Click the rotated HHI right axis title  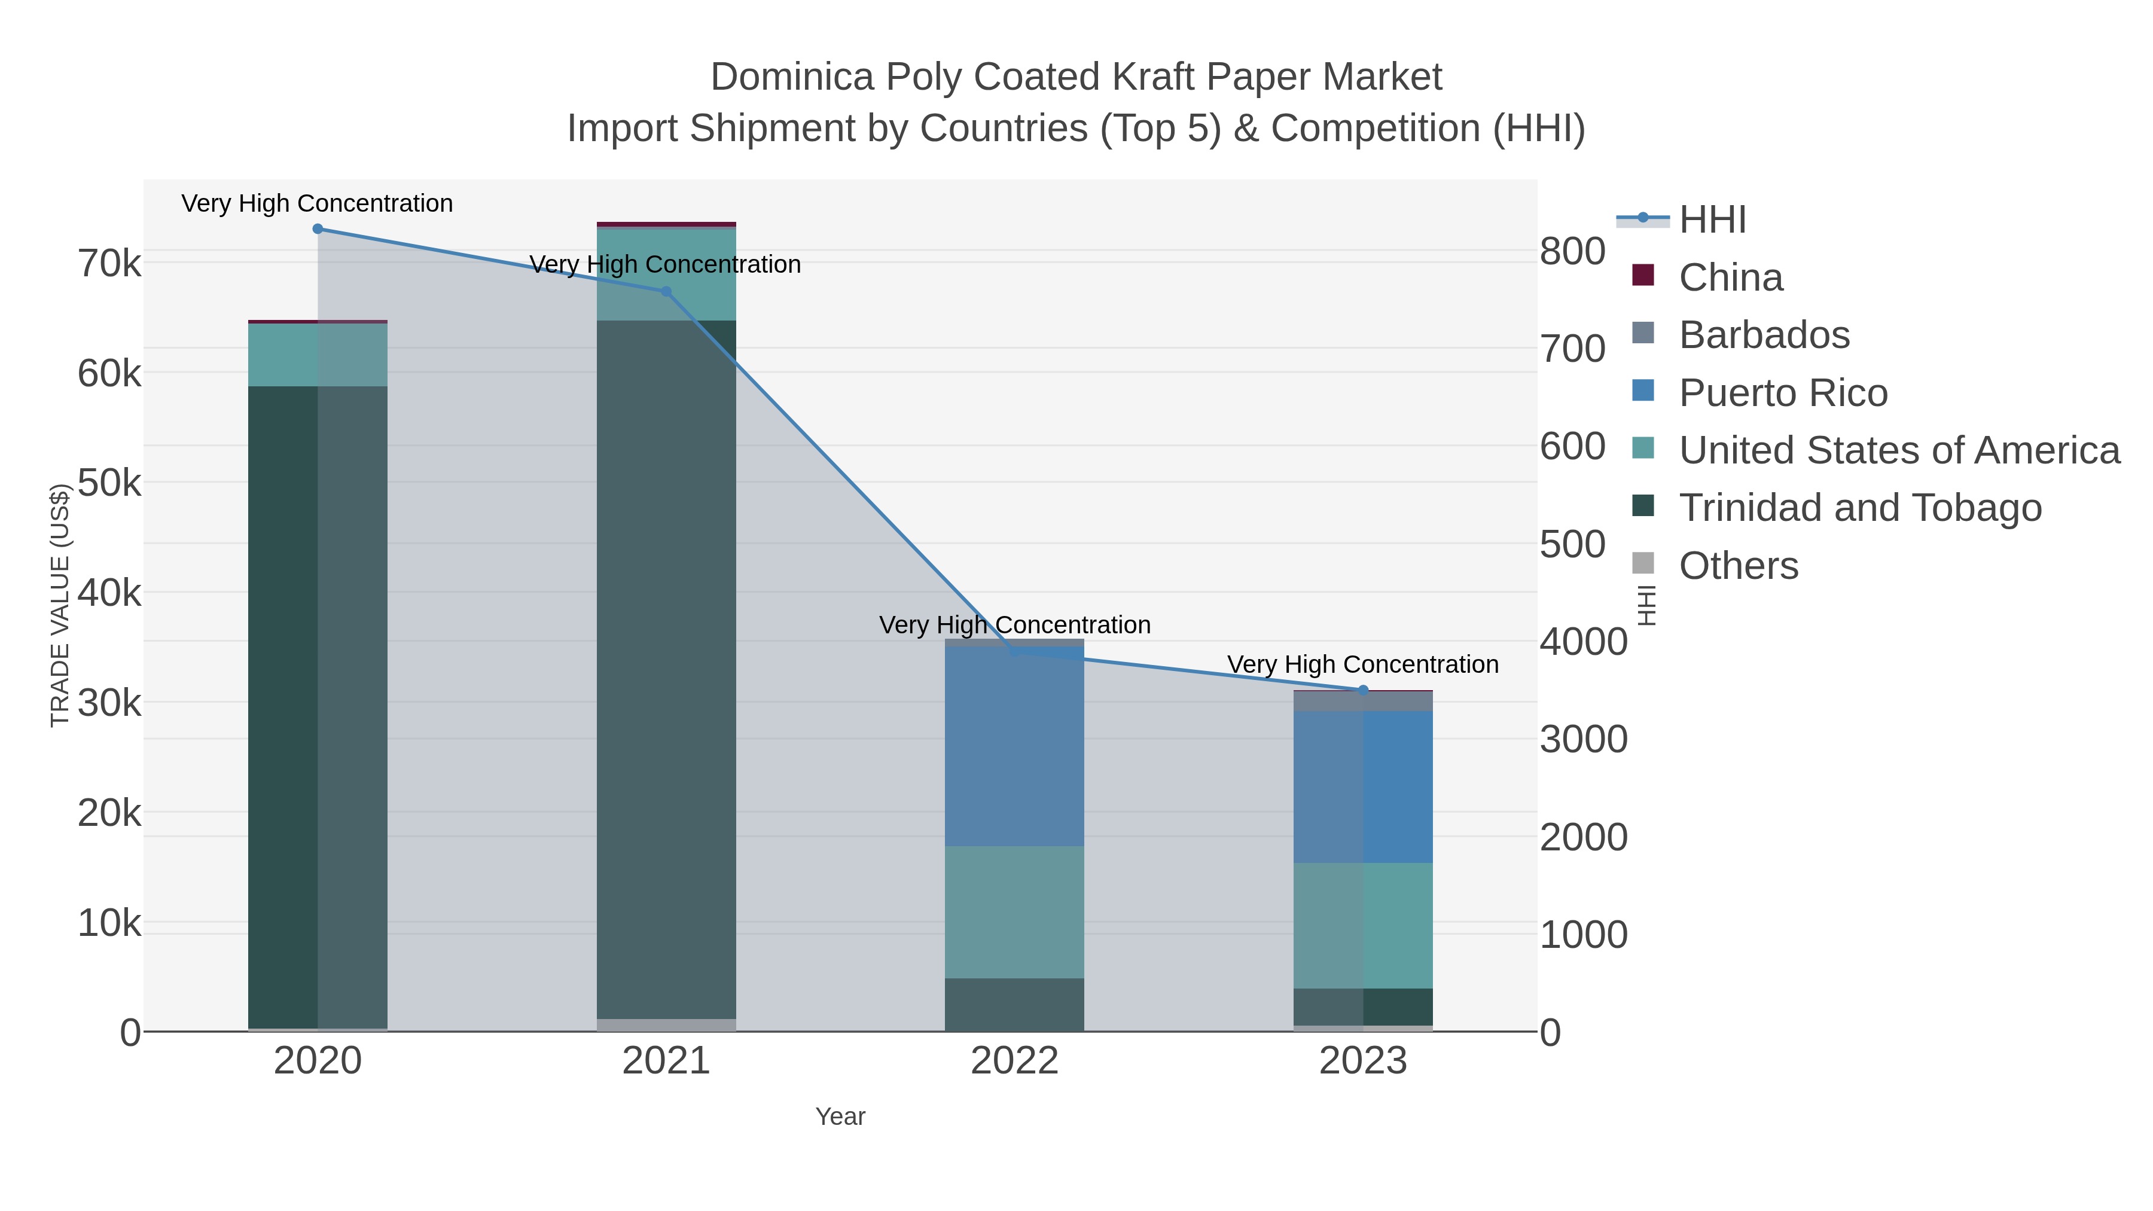[1646, 605]
